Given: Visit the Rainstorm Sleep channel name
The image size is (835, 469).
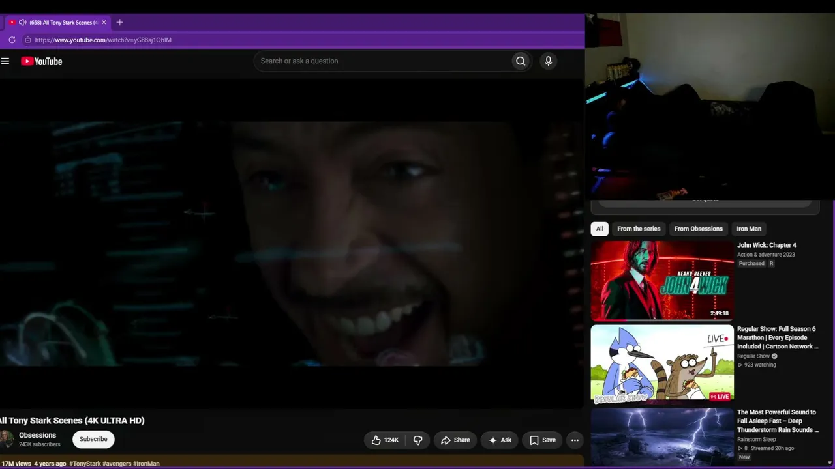Looking at the screenshot, I should [x=756, y=440].
